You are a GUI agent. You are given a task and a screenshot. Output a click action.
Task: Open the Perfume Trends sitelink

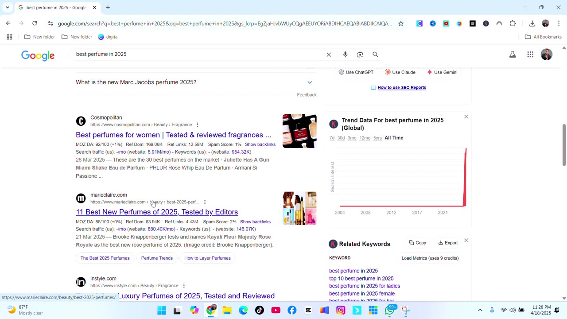(x=157, y=258)
